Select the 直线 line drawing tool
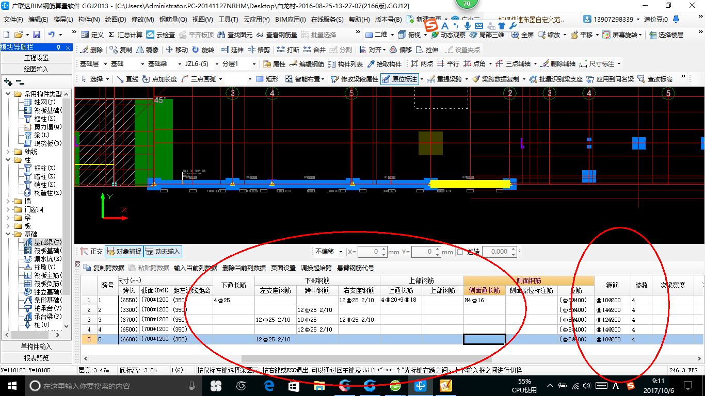 (x=127, y=79)
